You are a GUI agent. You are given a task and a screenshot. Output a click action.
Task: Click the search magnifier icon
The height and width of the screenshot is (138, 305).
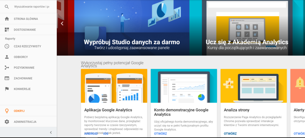(7, 7)
